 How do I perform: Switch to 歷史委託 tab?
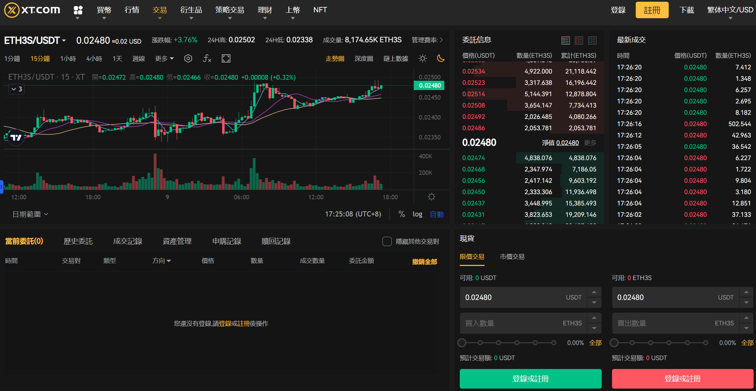point(78,241)
